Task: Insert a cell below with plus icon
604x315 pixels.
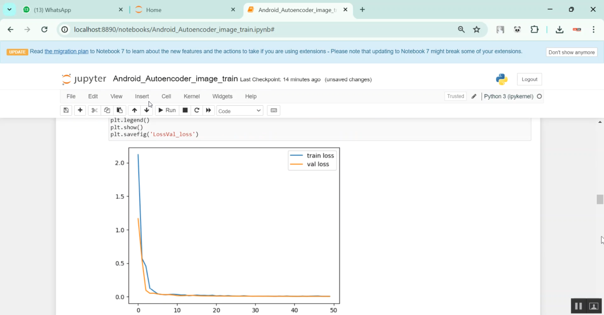Action: coord(80,110)
